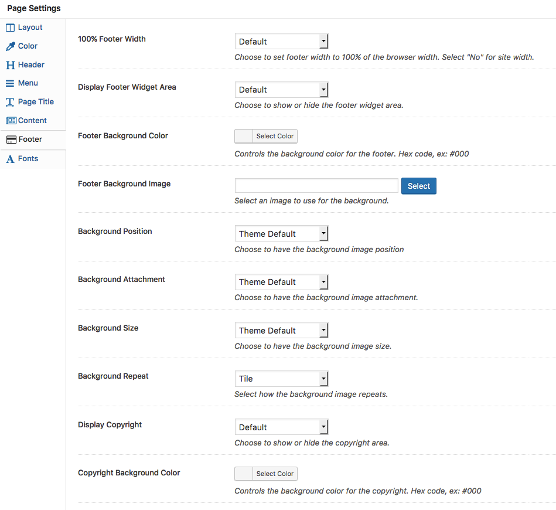Open the 100% Footer Width dropdown
Screen dimensions: 556x510
coord(281,41)
